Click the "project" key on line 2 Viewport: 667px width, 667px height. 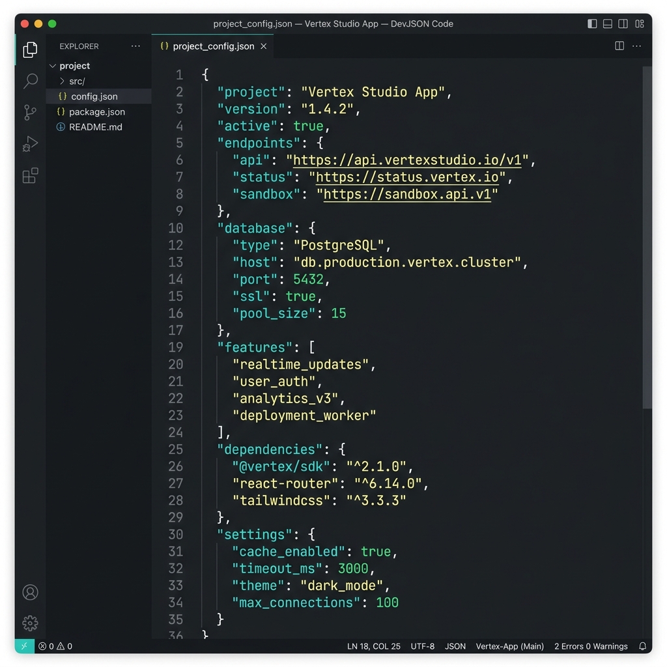(x=251, y=92)
